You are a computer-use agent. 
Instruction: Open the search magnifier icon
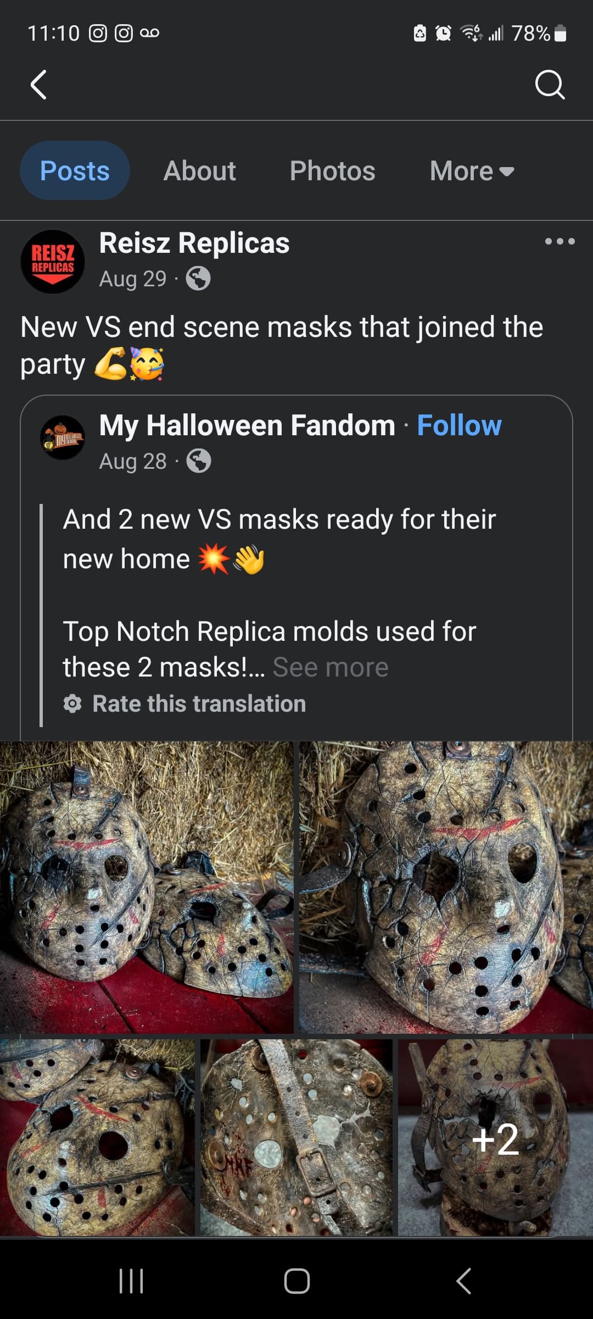point(550,85)
